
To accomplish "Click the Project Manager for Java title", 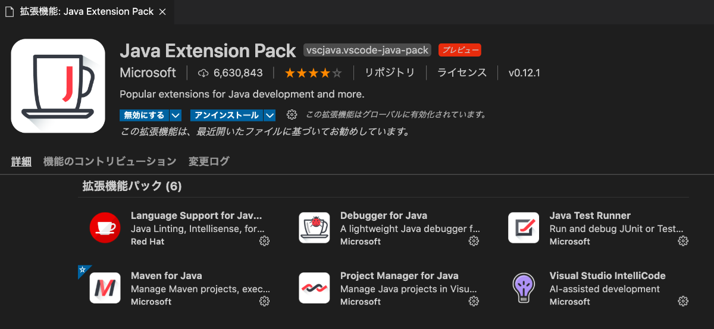I will [x=399, y=275].
